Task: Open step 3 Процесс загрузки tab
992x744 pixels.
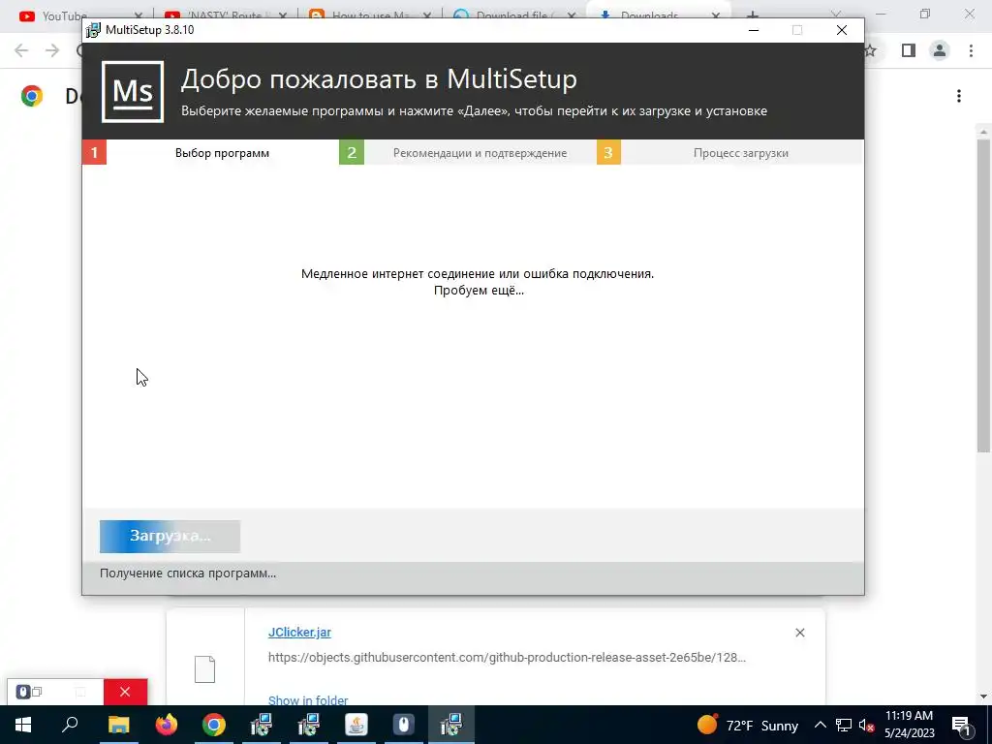Action: pyautogui.click(x=730, y=152)
